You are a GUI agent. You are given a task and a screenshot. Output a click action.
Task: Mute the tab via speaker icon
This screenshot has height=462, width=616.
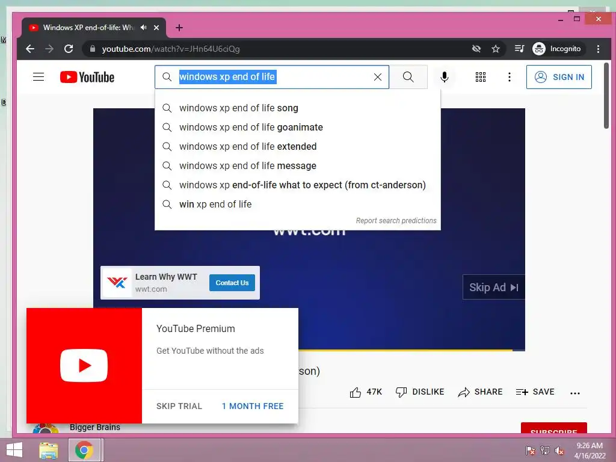click(x=144, y=28)
